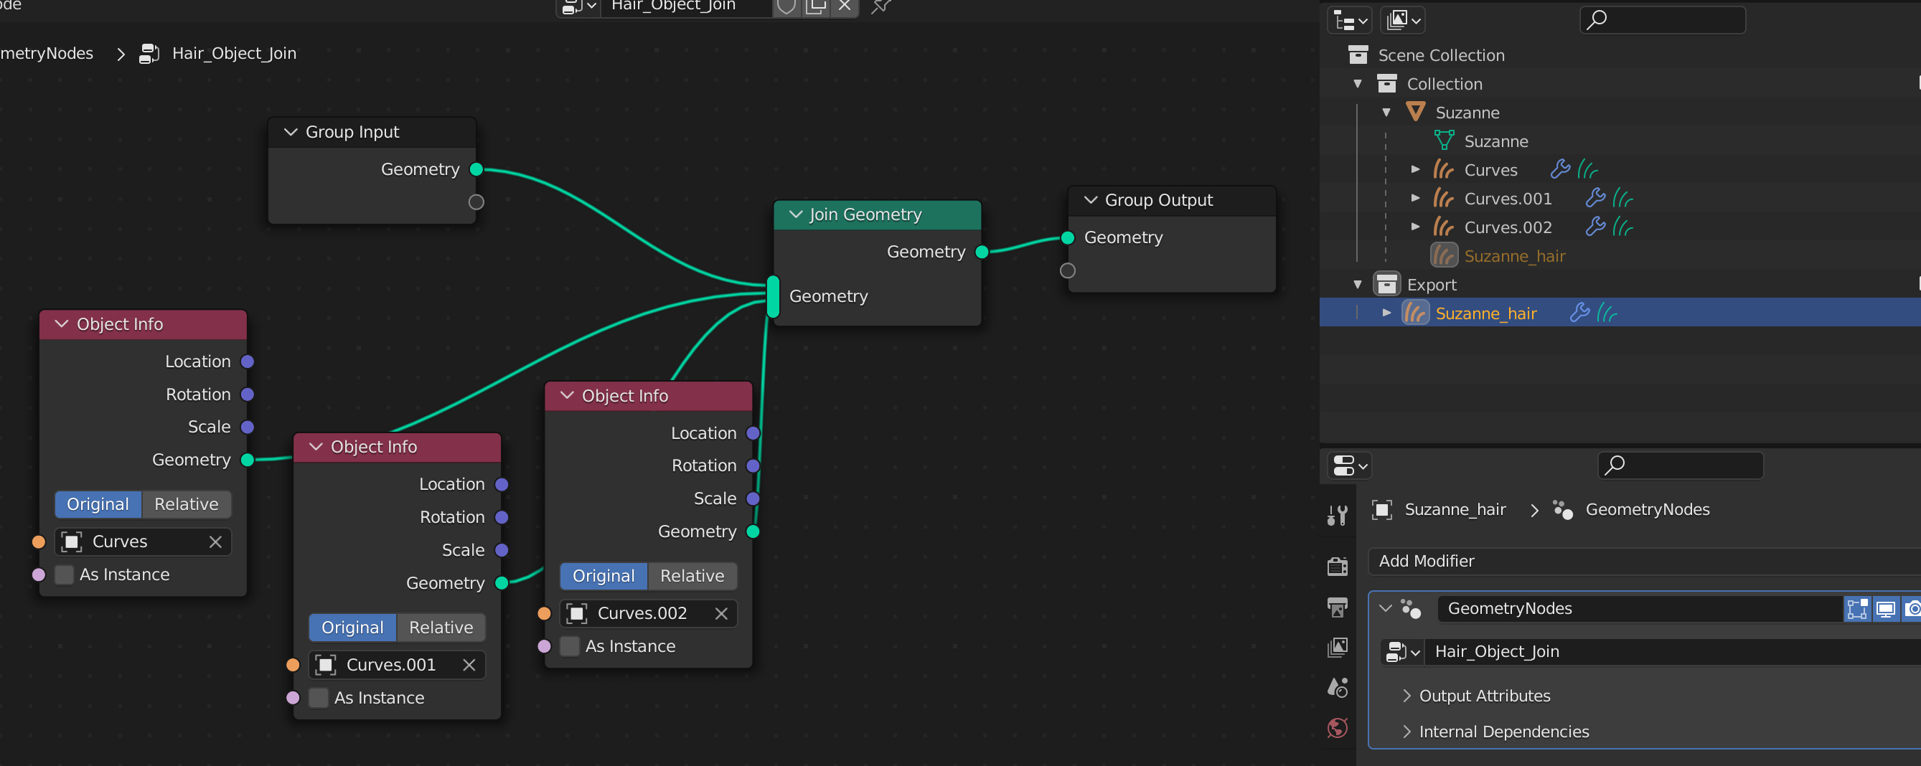This screenshot has height=766, width=1921.
Task: Click the wrench icon beside selected Suzanne_hair
Action: 1579,313
